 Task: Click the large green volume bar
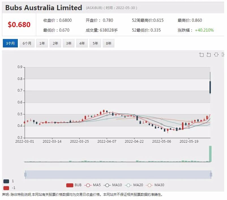[210, 154]
